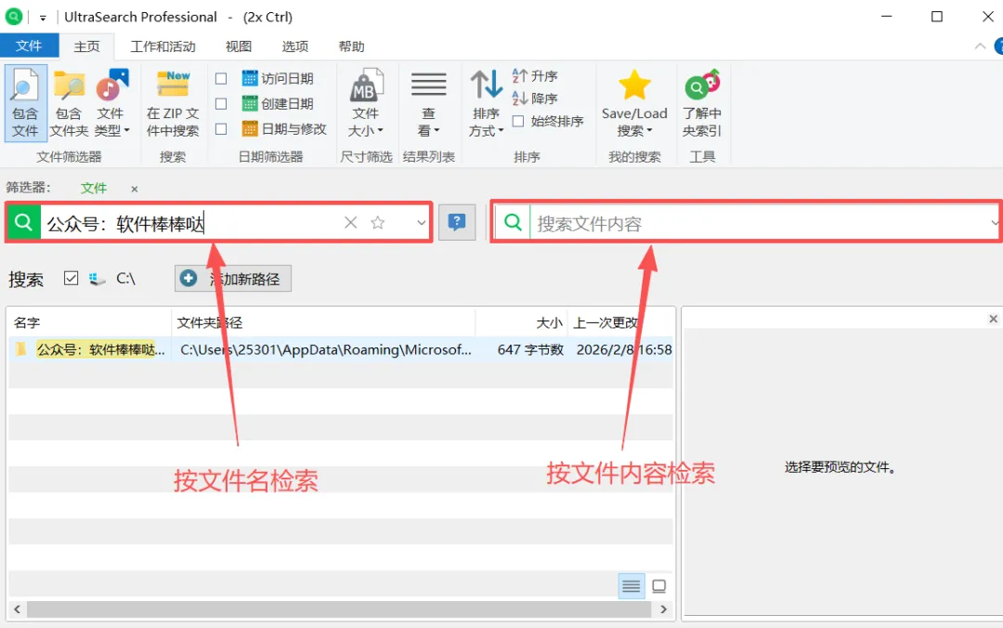The height and width of the screenshot is (628, 1003).
Task: Open the Save/Load 搜索 star icon
Action: tap(634, 85)
